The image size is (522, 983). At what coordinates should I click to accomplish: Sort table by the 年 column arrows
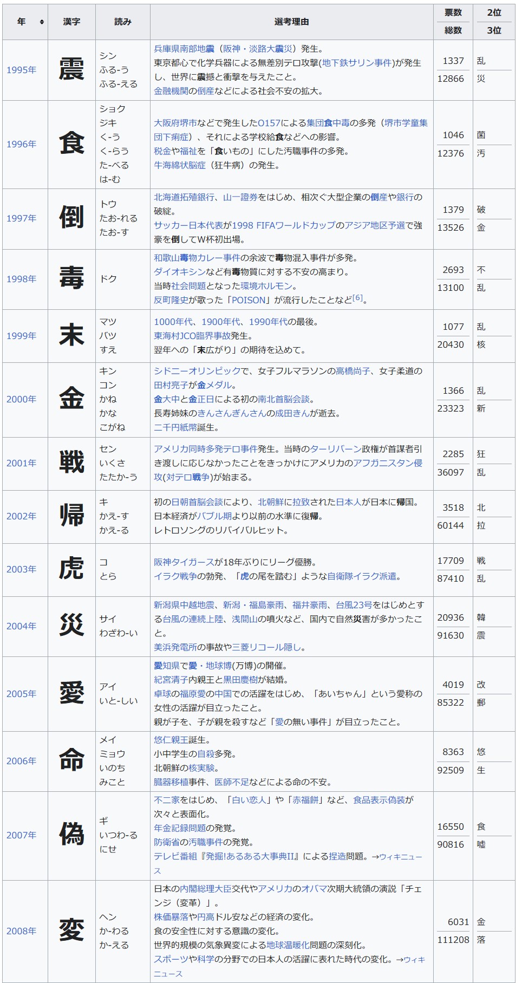click(42, 22)
